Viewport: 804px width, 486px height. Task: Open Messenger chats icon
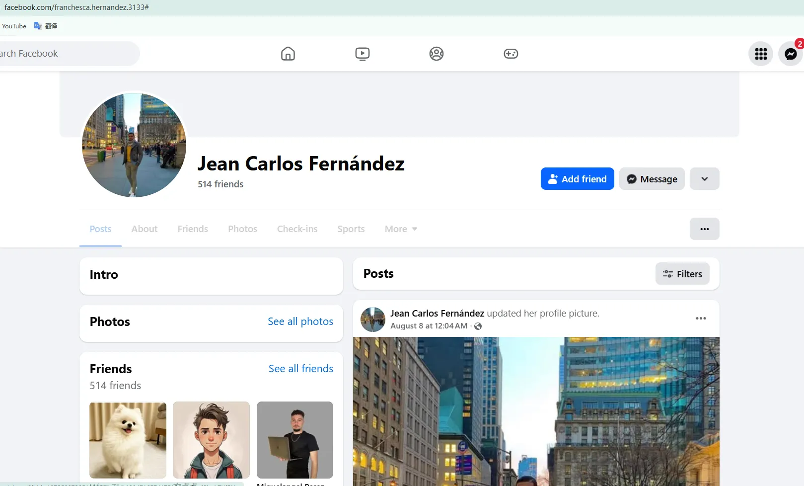point(791,54)
